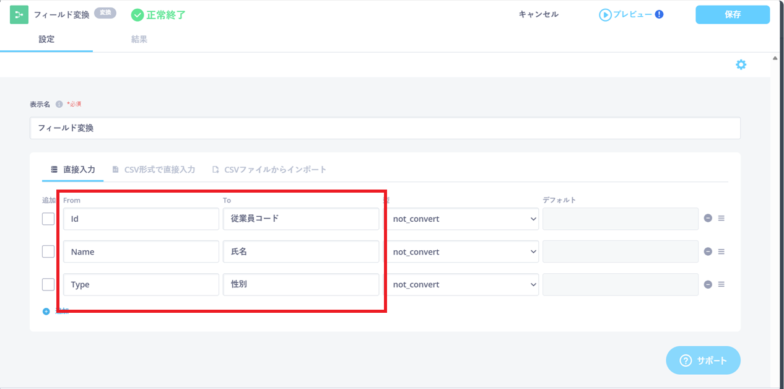
Task: Click the info icon next to 表示名
Action: 59,104
